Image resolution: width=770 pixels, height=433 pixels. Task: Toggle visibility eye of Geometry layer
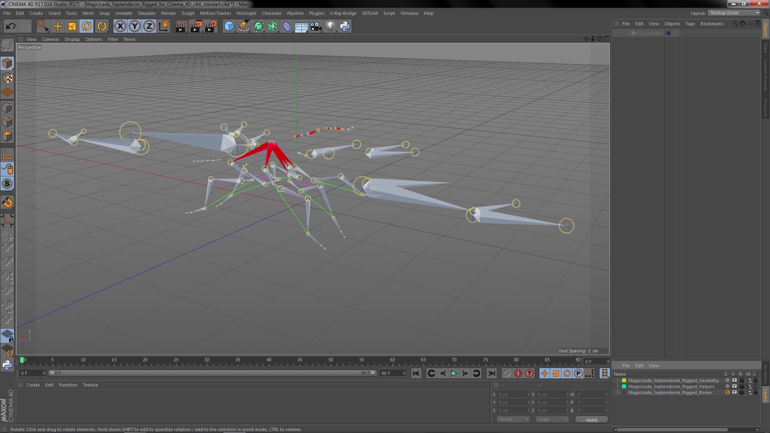[734, 380]
